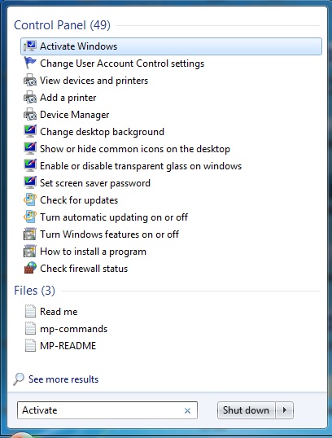Open the Control Panel (49) results group header

pyautogui.click(x=62, y=25)
